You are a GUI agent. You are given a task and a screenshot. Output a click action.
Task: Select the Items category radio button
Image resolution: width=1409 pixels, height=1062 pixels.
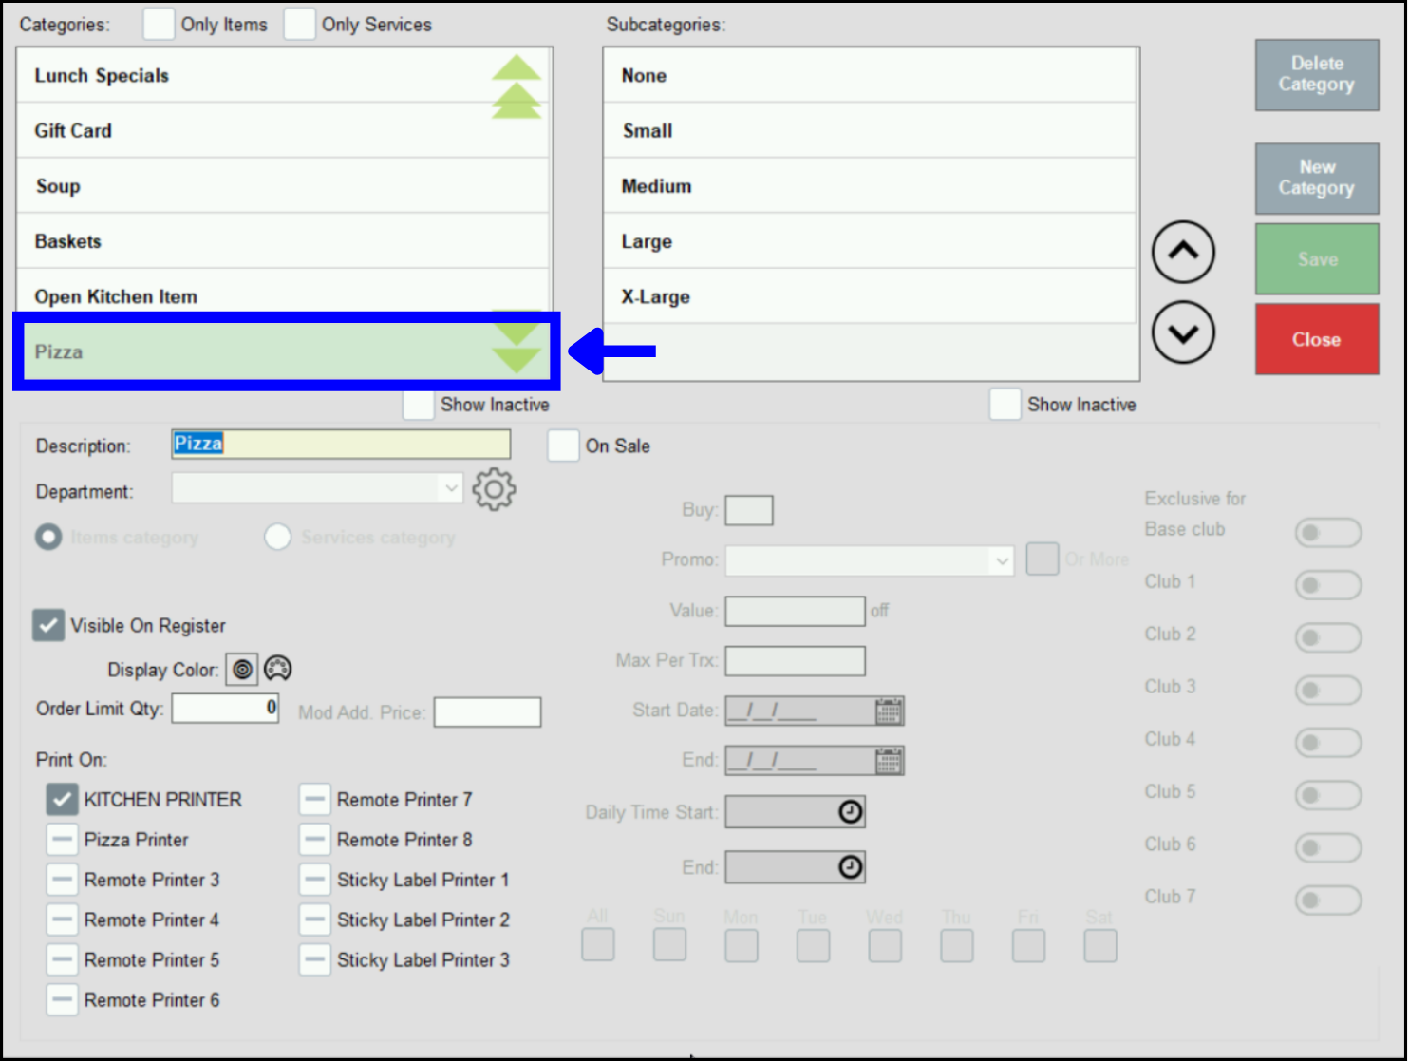pos(48,537)
